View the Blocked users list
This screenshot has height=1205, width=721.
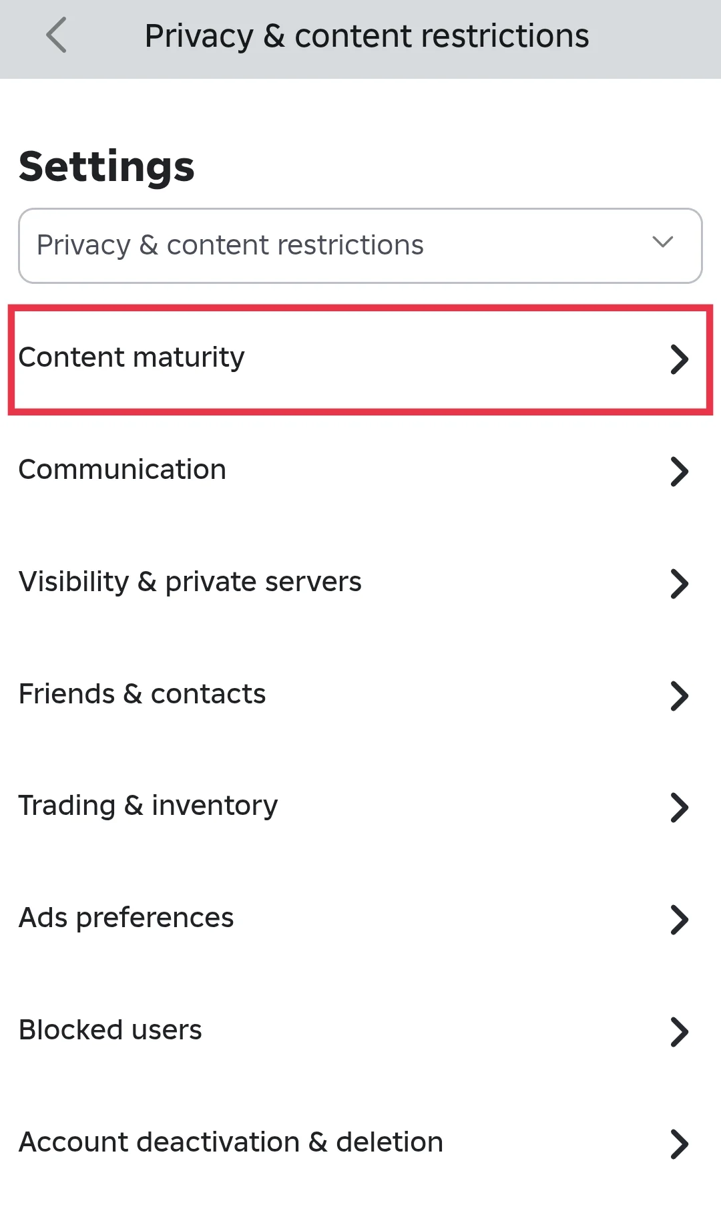pos(110,1031)
